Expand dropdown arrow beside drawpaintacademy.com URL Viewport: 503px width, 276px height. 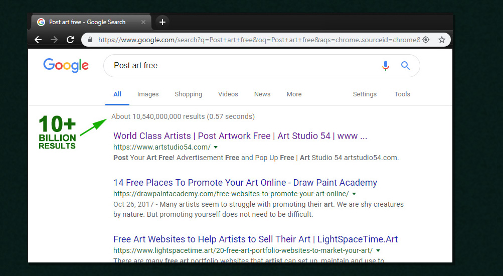click(x=354, y=194)
